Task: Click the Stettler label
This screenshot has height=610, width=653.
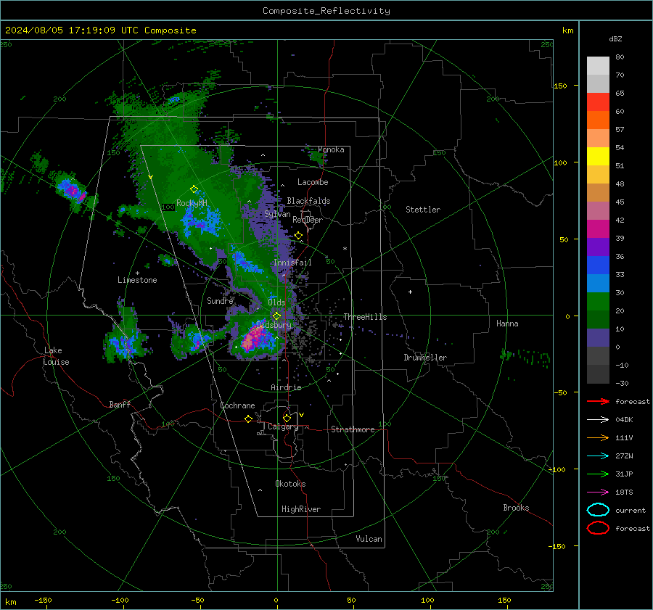Action: click(423, 210)
